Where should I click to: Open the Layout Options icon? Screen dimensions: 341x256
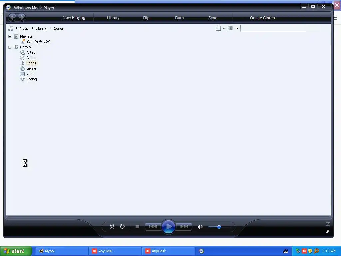pyautogui.click(x=218, y=28)
